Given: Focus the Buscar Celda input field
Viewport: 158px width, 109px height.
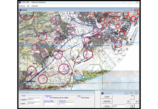Looking at the screenshot, I should point(49,104).
